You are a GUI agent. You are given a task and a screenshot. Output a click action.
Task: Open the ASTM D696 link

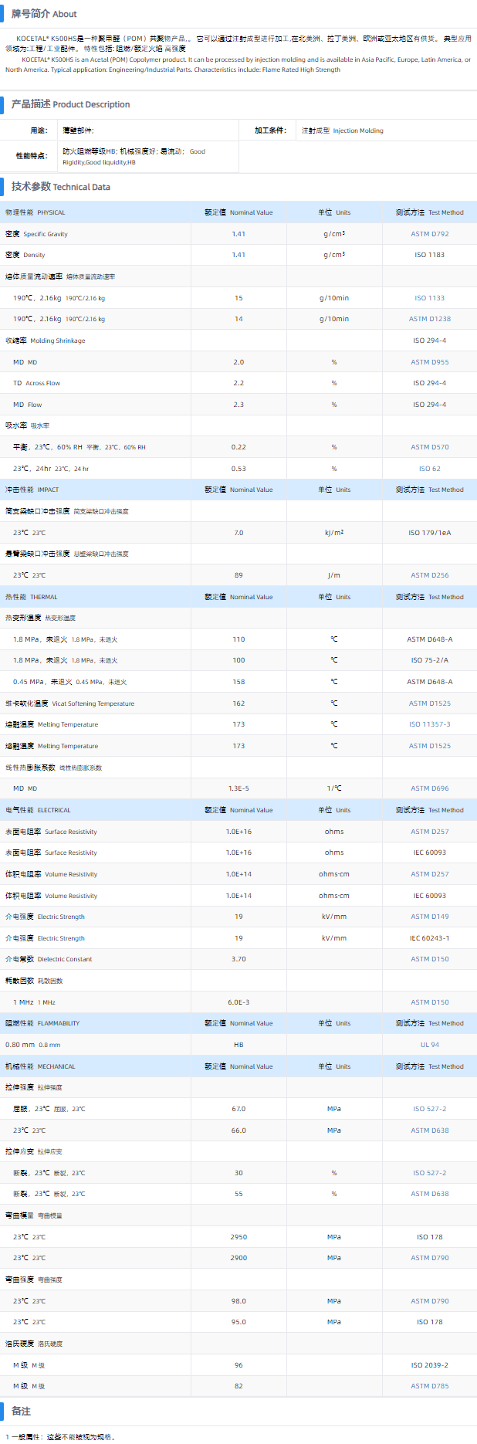[x=429, y=788]
